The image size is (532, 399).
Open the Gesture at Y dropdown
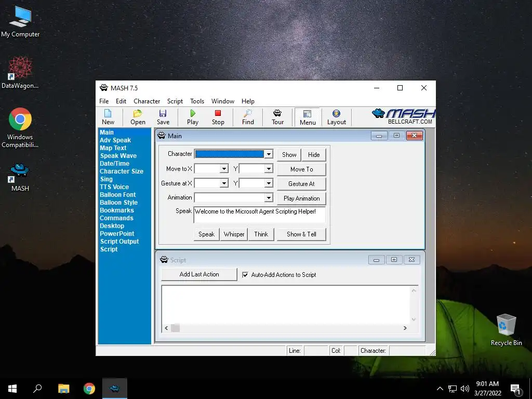coord(269,183)
